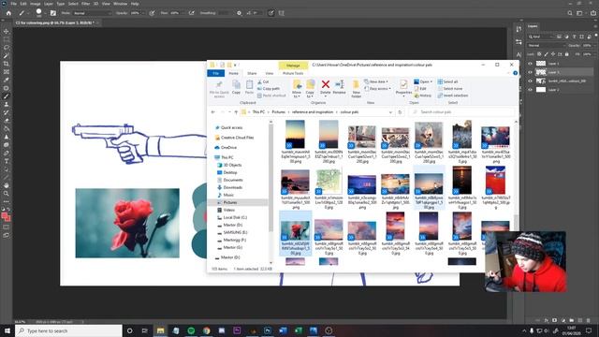The width and height of the screenshot is (599, 337).
Task: Toggle pressure for opacity icon in options bar
Action: [152, 13]
